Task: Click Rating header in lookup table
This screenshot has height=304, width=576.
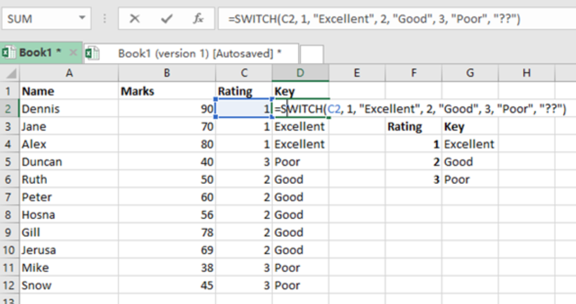Action: (x=414, y=127)
